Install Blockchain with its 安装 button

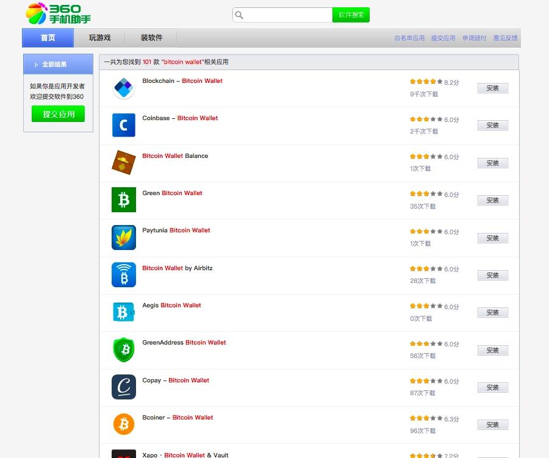(x=493, y=88)
